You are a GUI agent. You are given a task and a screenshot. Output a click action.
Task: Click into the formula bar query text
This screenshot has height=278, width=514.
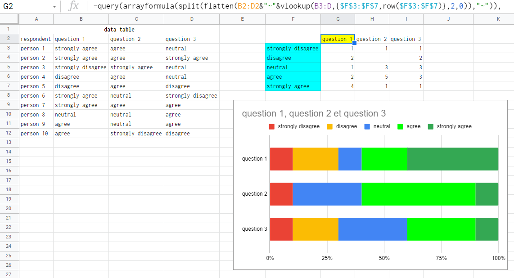click(297, 6)
